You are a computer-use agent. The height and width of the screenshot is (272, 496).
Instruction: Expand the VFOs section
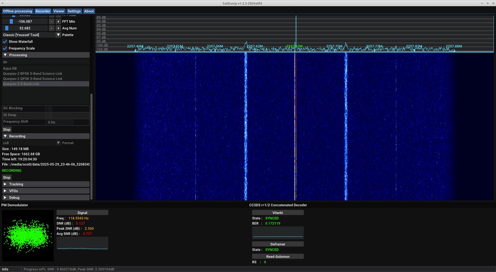46,191
